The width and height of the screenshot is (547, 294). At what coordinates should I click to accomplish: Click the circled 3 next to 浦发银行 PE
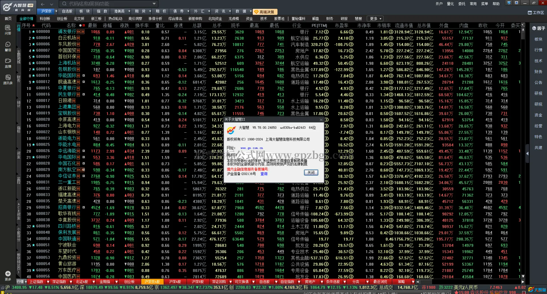(x=326, y=32)
